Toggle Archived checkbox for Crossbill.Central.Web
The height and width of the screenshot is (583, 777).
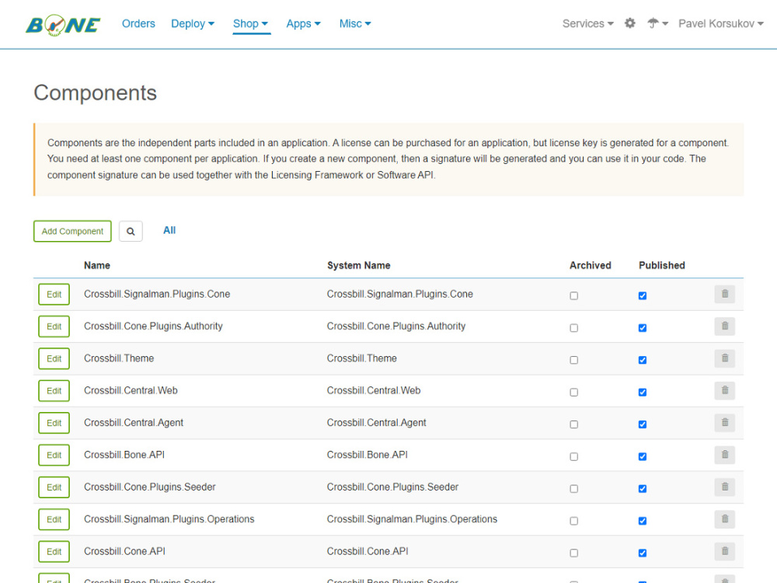coord(574,393)
